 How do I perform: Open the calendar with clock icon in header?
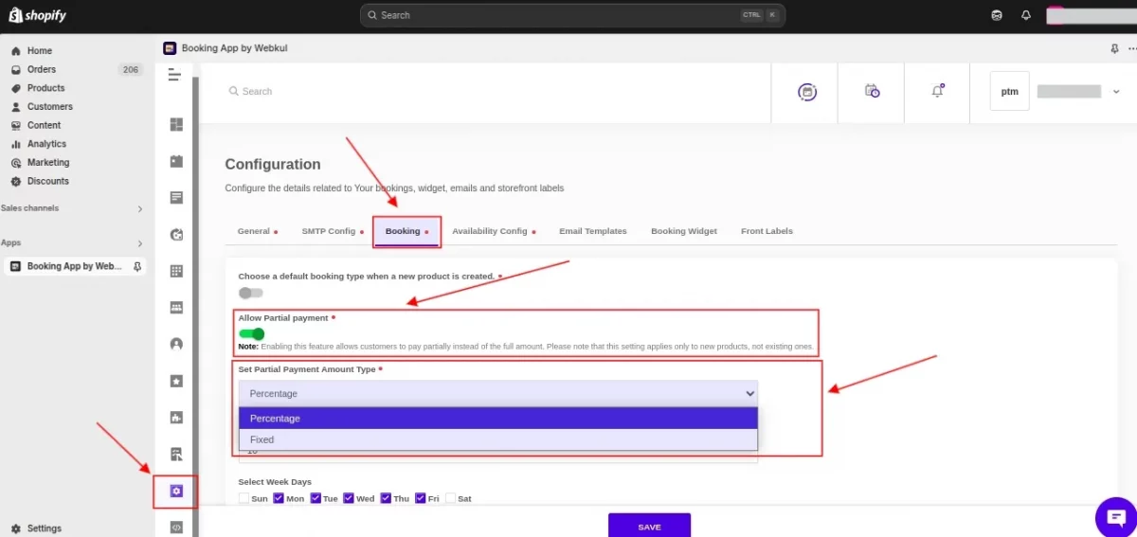tap(873, 91)
